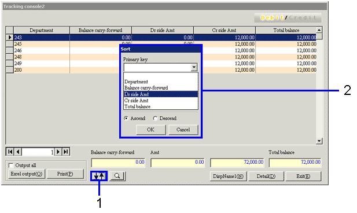The image size is (357, 213).
Task: Go to previous record arrow
Action: coord(18,152)
